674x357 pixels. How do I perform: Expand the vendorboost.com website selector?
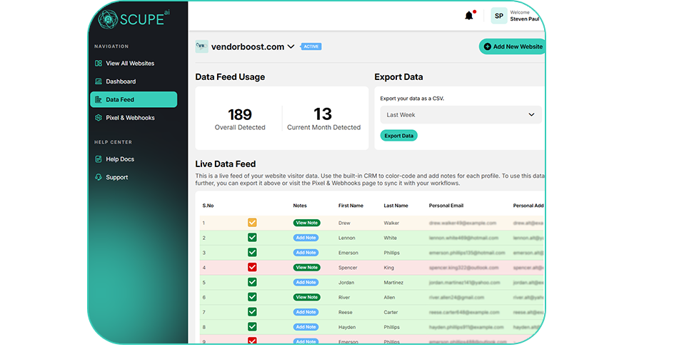point(291,47)
